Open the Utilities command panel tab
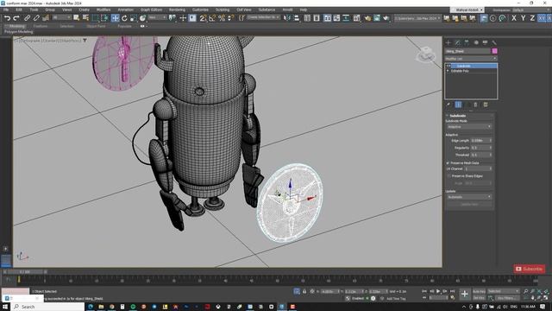552x311 pixels. point(494,42)
